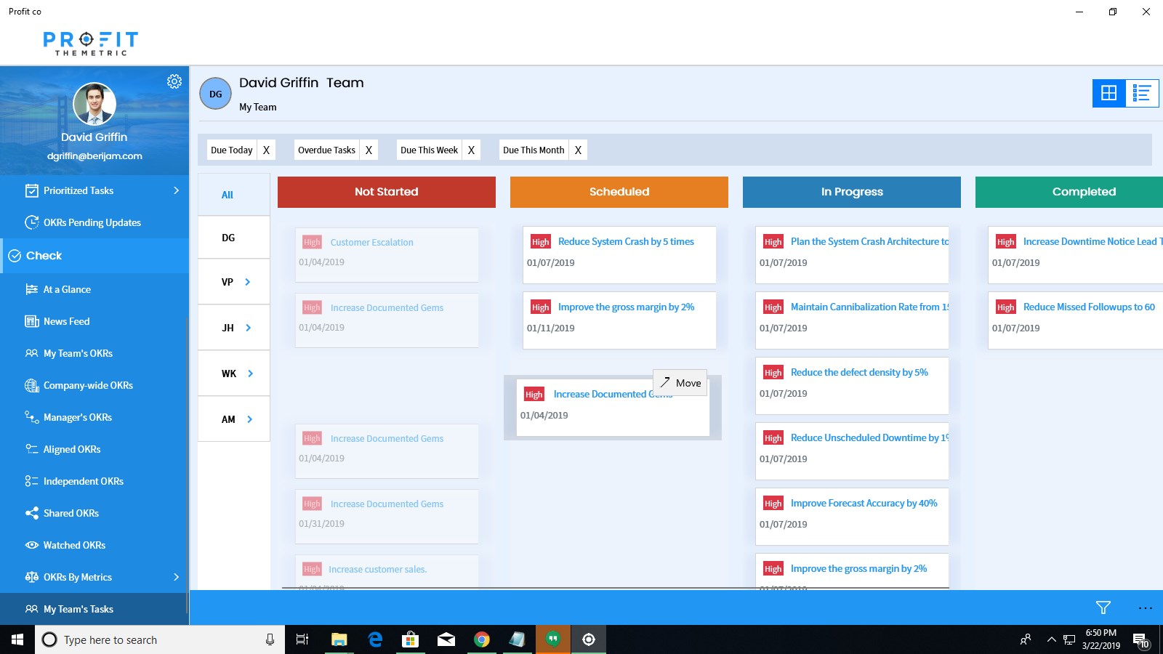This screenshot has width=1163, height=654.
Task: Click the Due This Week filter chip
Action: point(429,150)
